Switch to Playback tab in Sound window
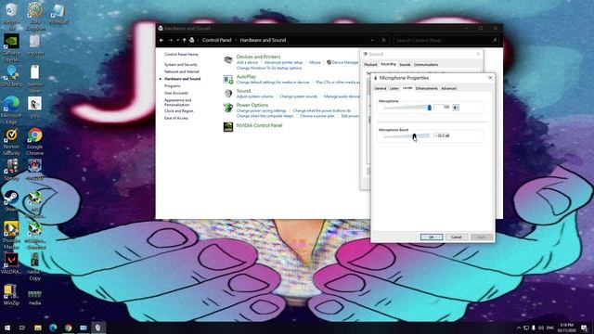This screenshot has width=594, height=334. click(x=370, y=65)
